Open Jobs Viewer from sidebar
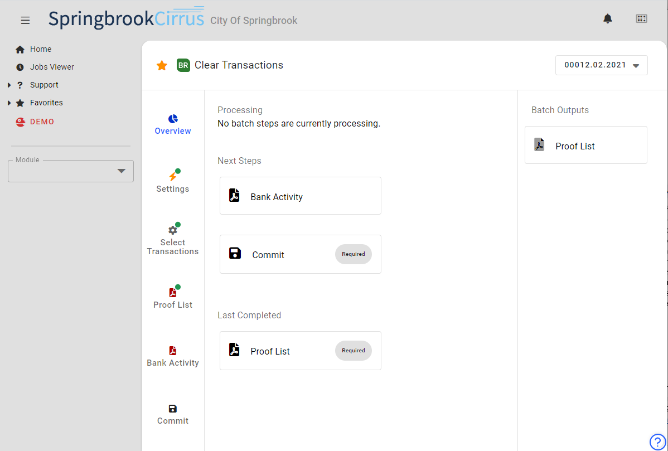The width and height of the screenshot is (668, 451). tap(51, 67)
